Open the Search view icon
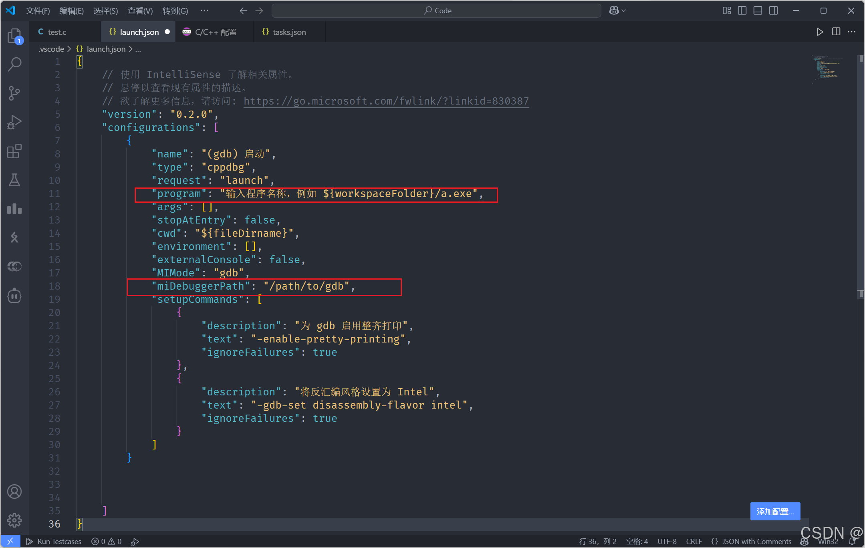Screen dimensions: 865x548 tap(14, 64)
